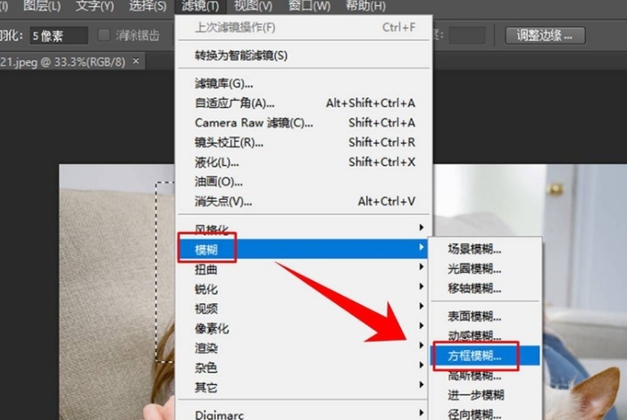Open the 视图(V) menu

[x=253, y=5]
